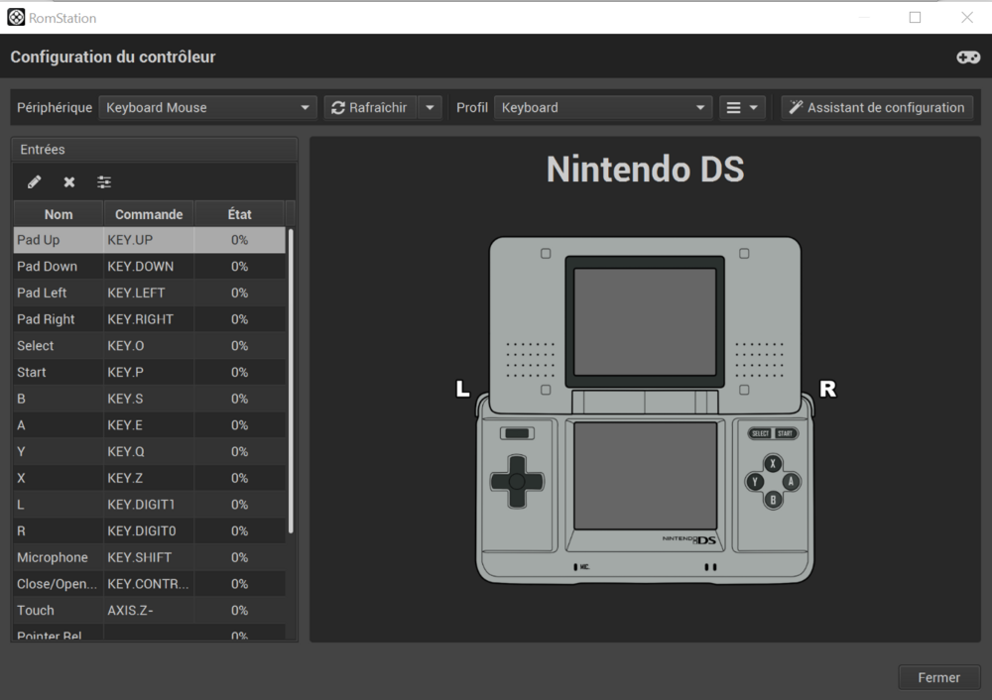Click the Commande column header
Viewport: 992px width, 700px height.
[x=149, y=214]
